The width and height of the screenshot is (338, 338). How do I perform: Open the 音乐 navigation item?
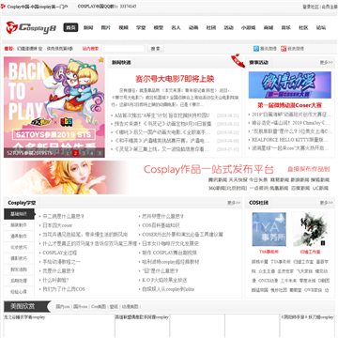285,27
